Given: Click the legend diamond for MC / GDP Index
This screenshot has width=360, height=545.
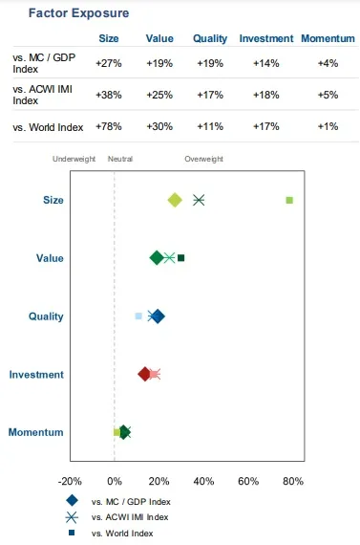Looking at the screenshot, I should click(73, 500).
